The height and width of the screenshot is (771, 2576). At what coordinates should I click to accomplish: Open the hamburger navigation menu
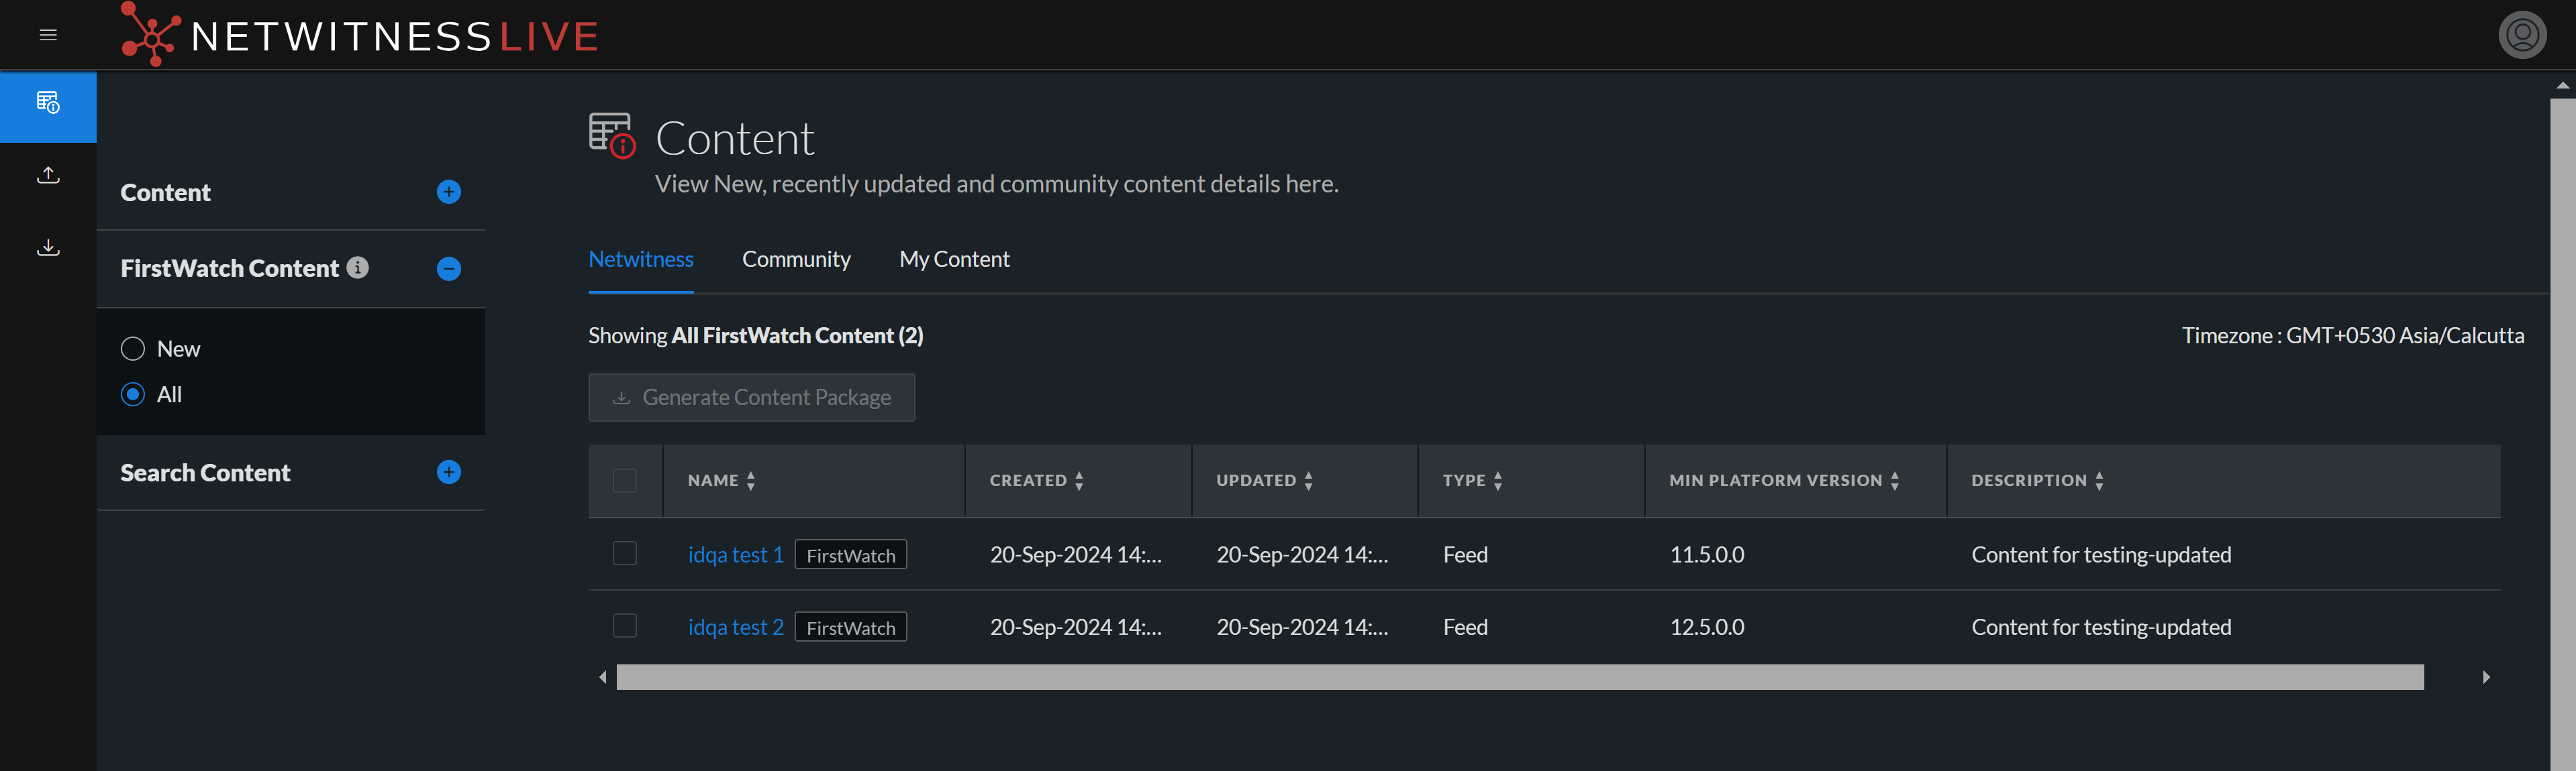(x=48, y=35)
